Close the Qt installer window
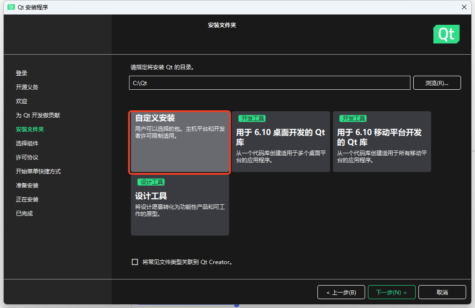The width and height of the screenshot is (475, 308). coord(464,7)
